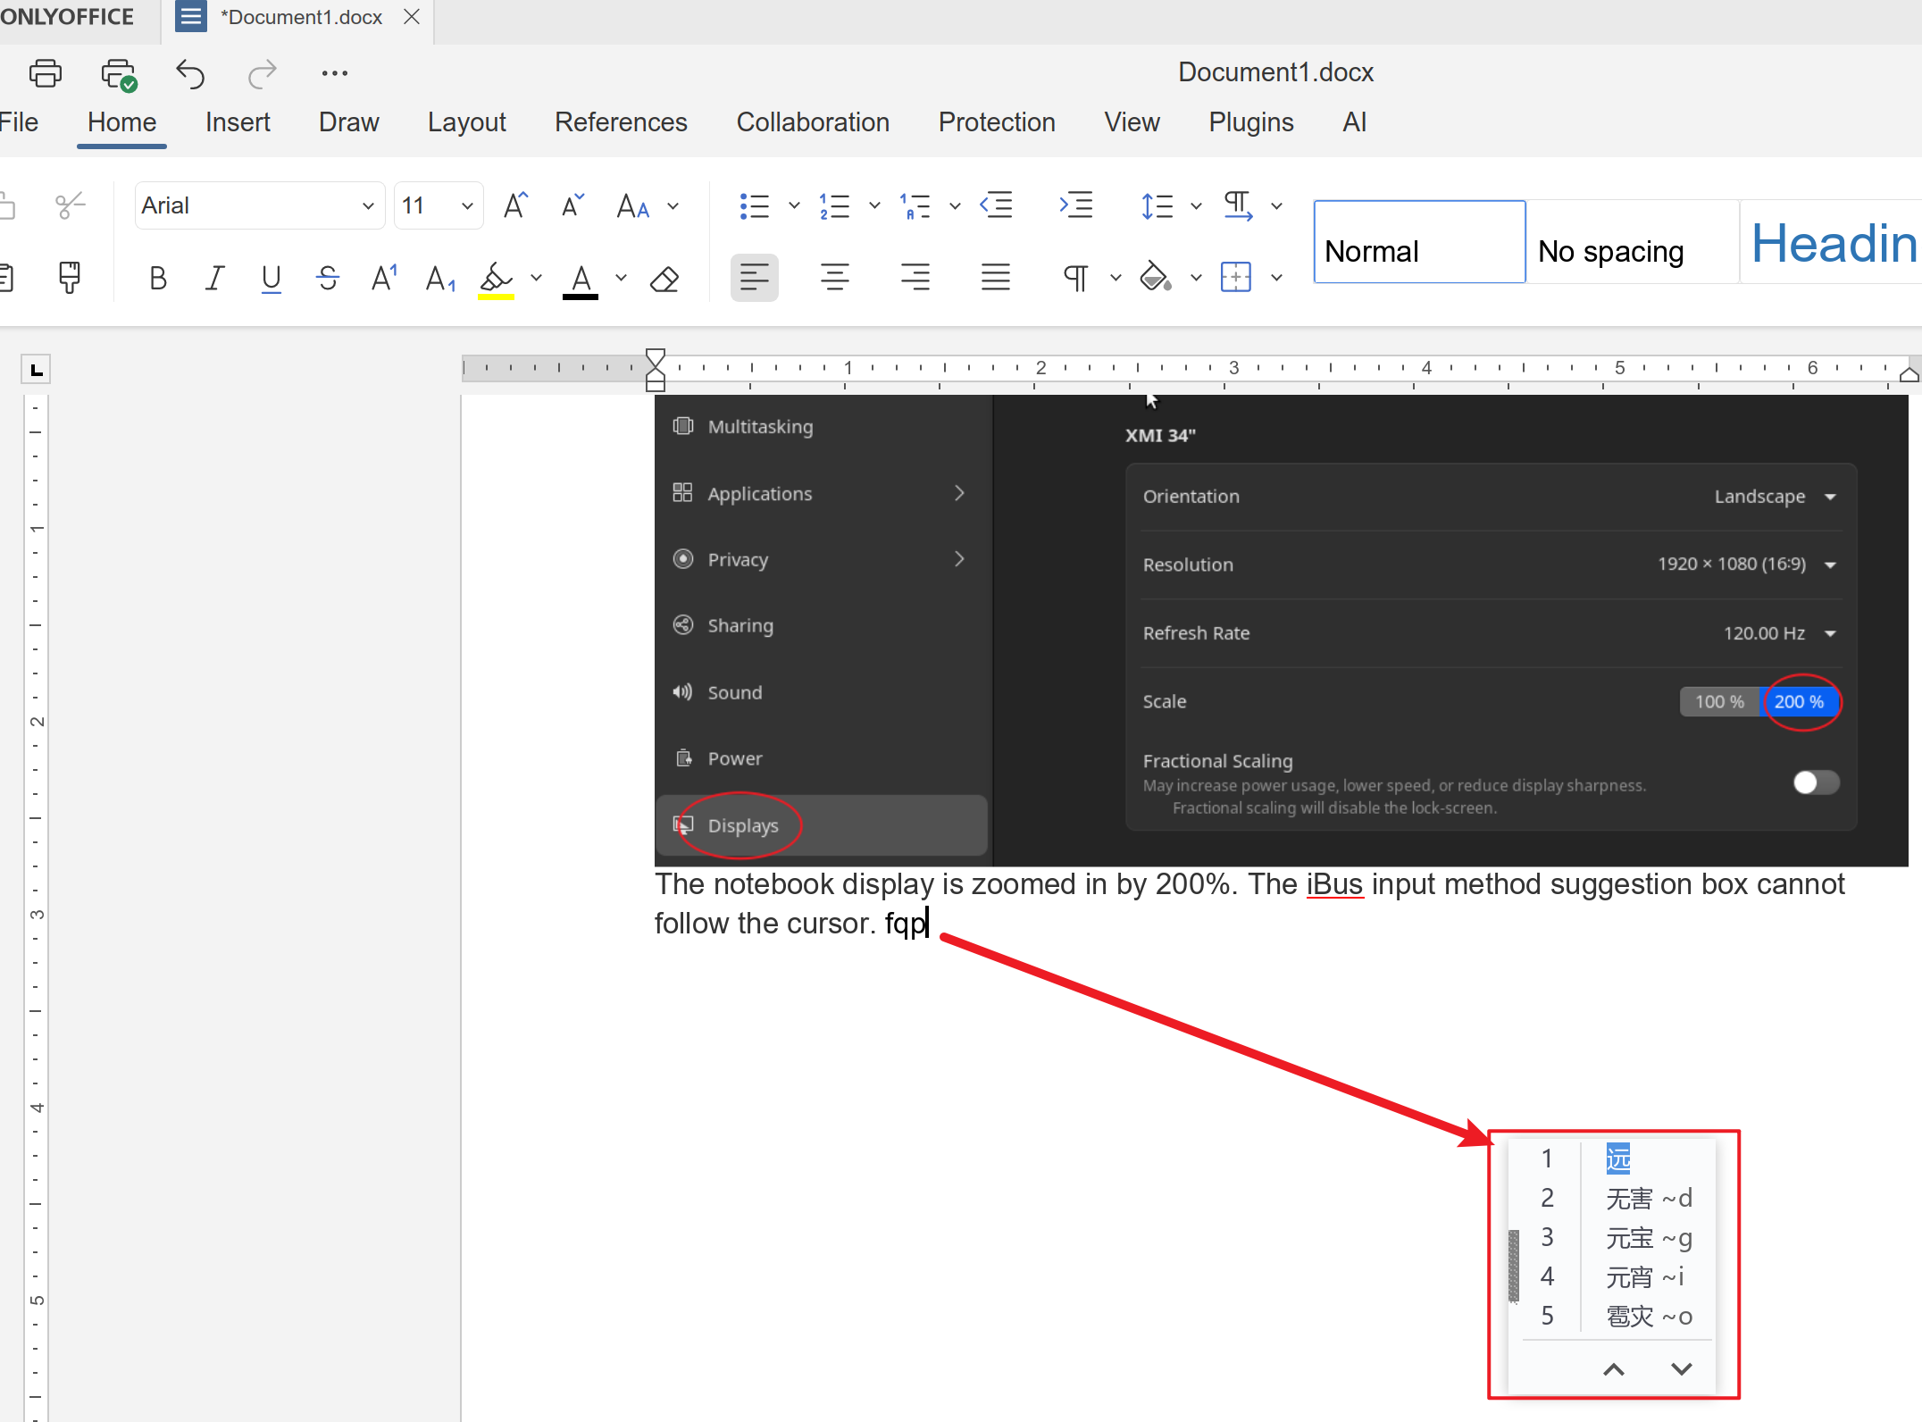Screen dimensions: 1922x1422
Task: Click the more options ellipsis button
Action: click(x=335, y=73)
